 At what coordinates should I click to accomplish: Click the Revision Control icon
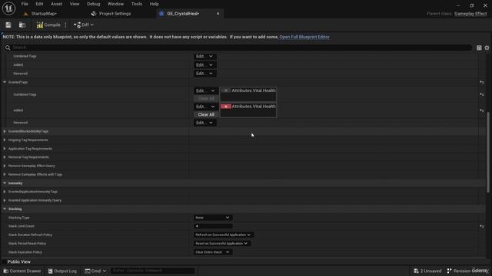(449, 271)
